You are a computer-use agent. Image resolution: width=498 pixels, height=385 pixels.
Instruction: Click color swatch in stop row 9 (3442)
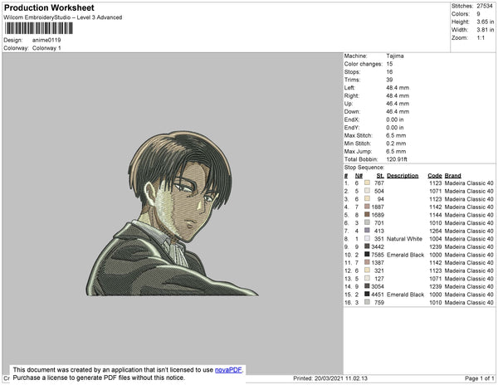point(367,246)
